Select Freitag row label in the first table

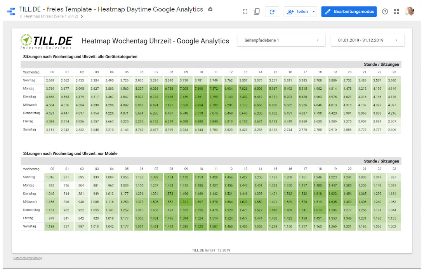tap(28, 121)
